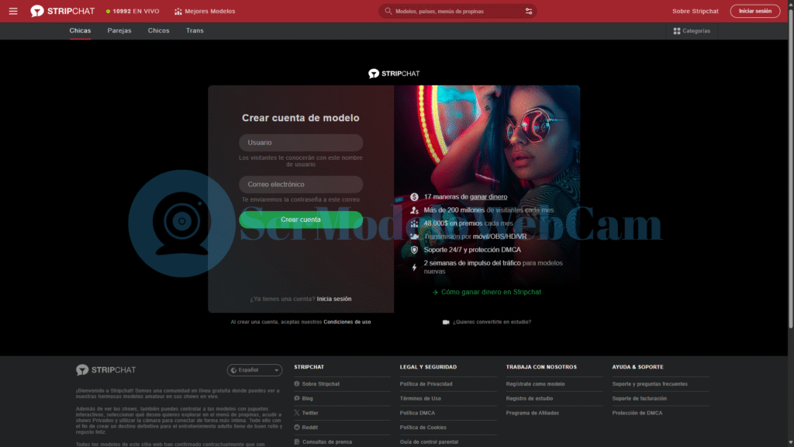Open Mejores Modelos menu item
The height and width of the screenshot is (447, 794).
[x=205, y=11]
